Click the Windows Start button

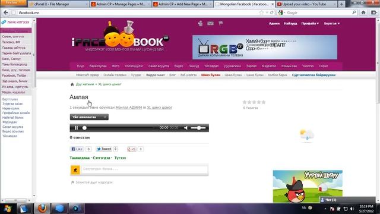[8, 209]
